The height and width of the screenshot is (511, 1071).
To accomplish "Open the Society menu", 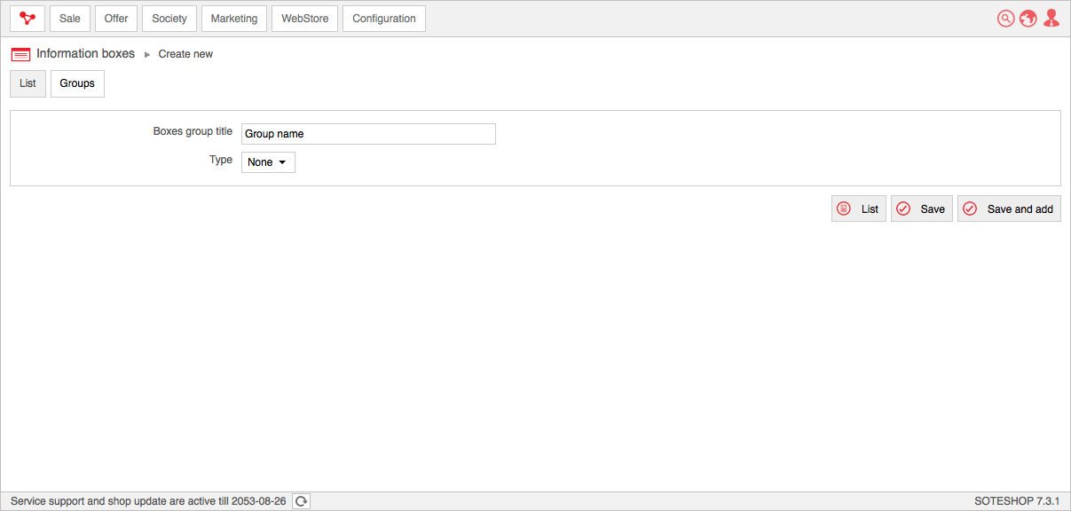I will (x=169, y=19).
